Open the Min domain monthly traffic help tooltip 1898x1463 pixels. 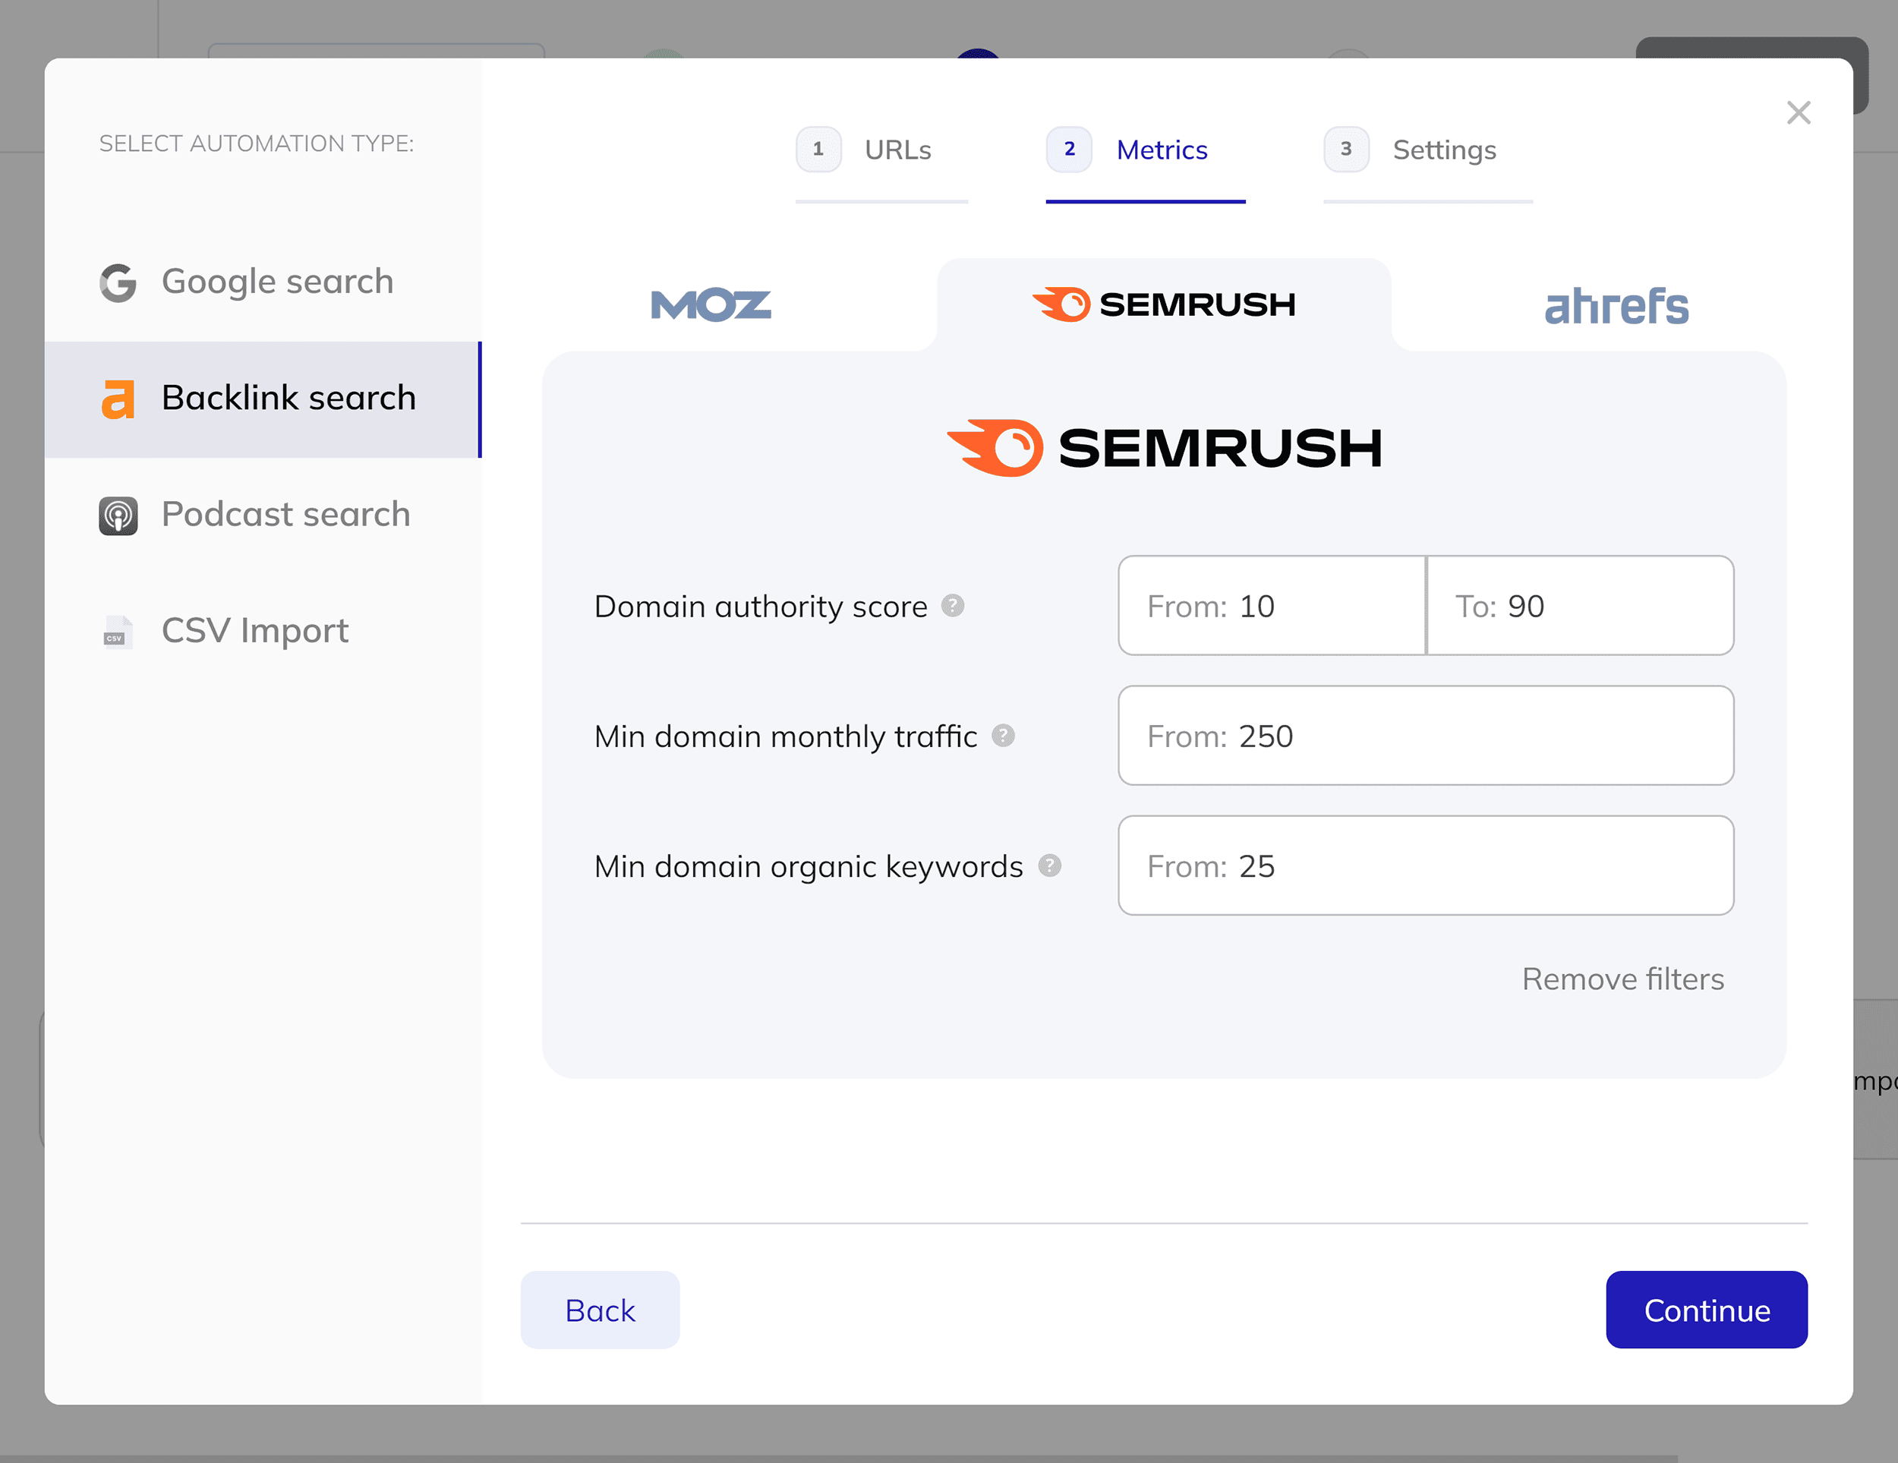(1004, 736)
